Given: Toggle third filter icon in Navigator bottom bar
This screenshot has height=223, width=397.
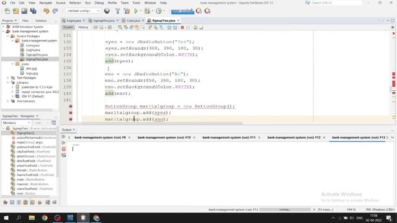Looking at the screenshot, I should tap(19, 203).
